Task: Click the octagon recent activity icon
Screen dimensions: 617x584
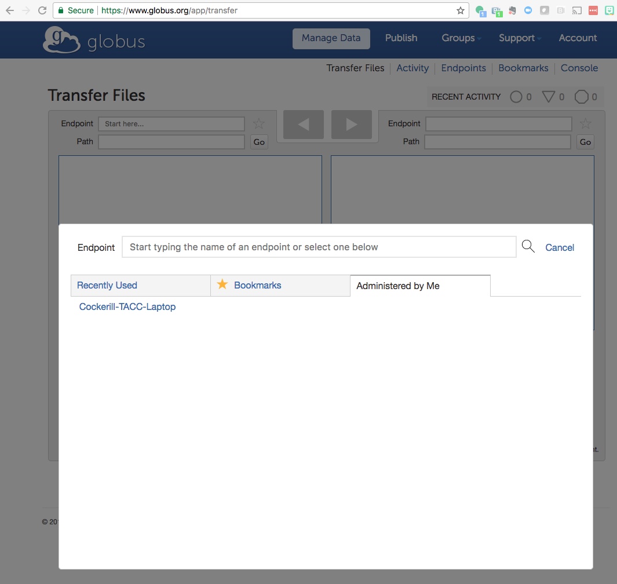Action: 581,97
